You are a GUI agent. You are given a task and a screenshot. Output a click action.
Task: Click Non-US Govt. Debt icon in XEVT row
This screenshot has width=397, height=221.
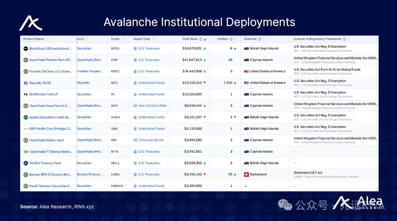pyautogui.click(x=135, y=105)
